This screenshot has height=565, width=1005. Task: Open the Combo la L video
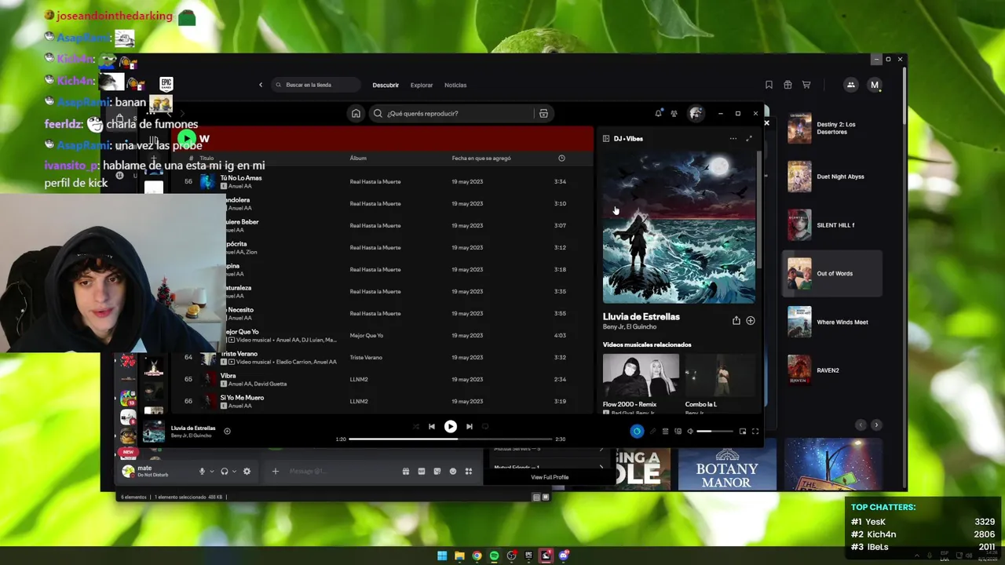click(720, 382)
